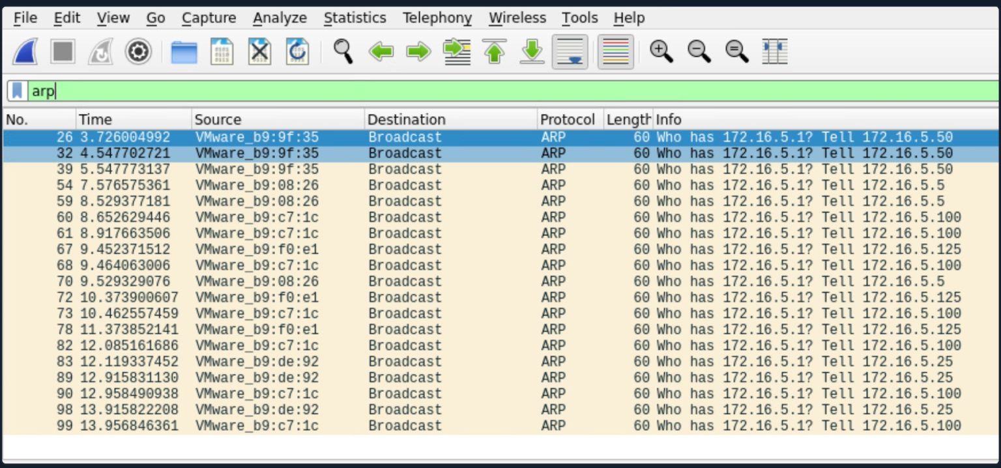
Task: Sort by the Length column header
Action: click(x=628, y=119)
